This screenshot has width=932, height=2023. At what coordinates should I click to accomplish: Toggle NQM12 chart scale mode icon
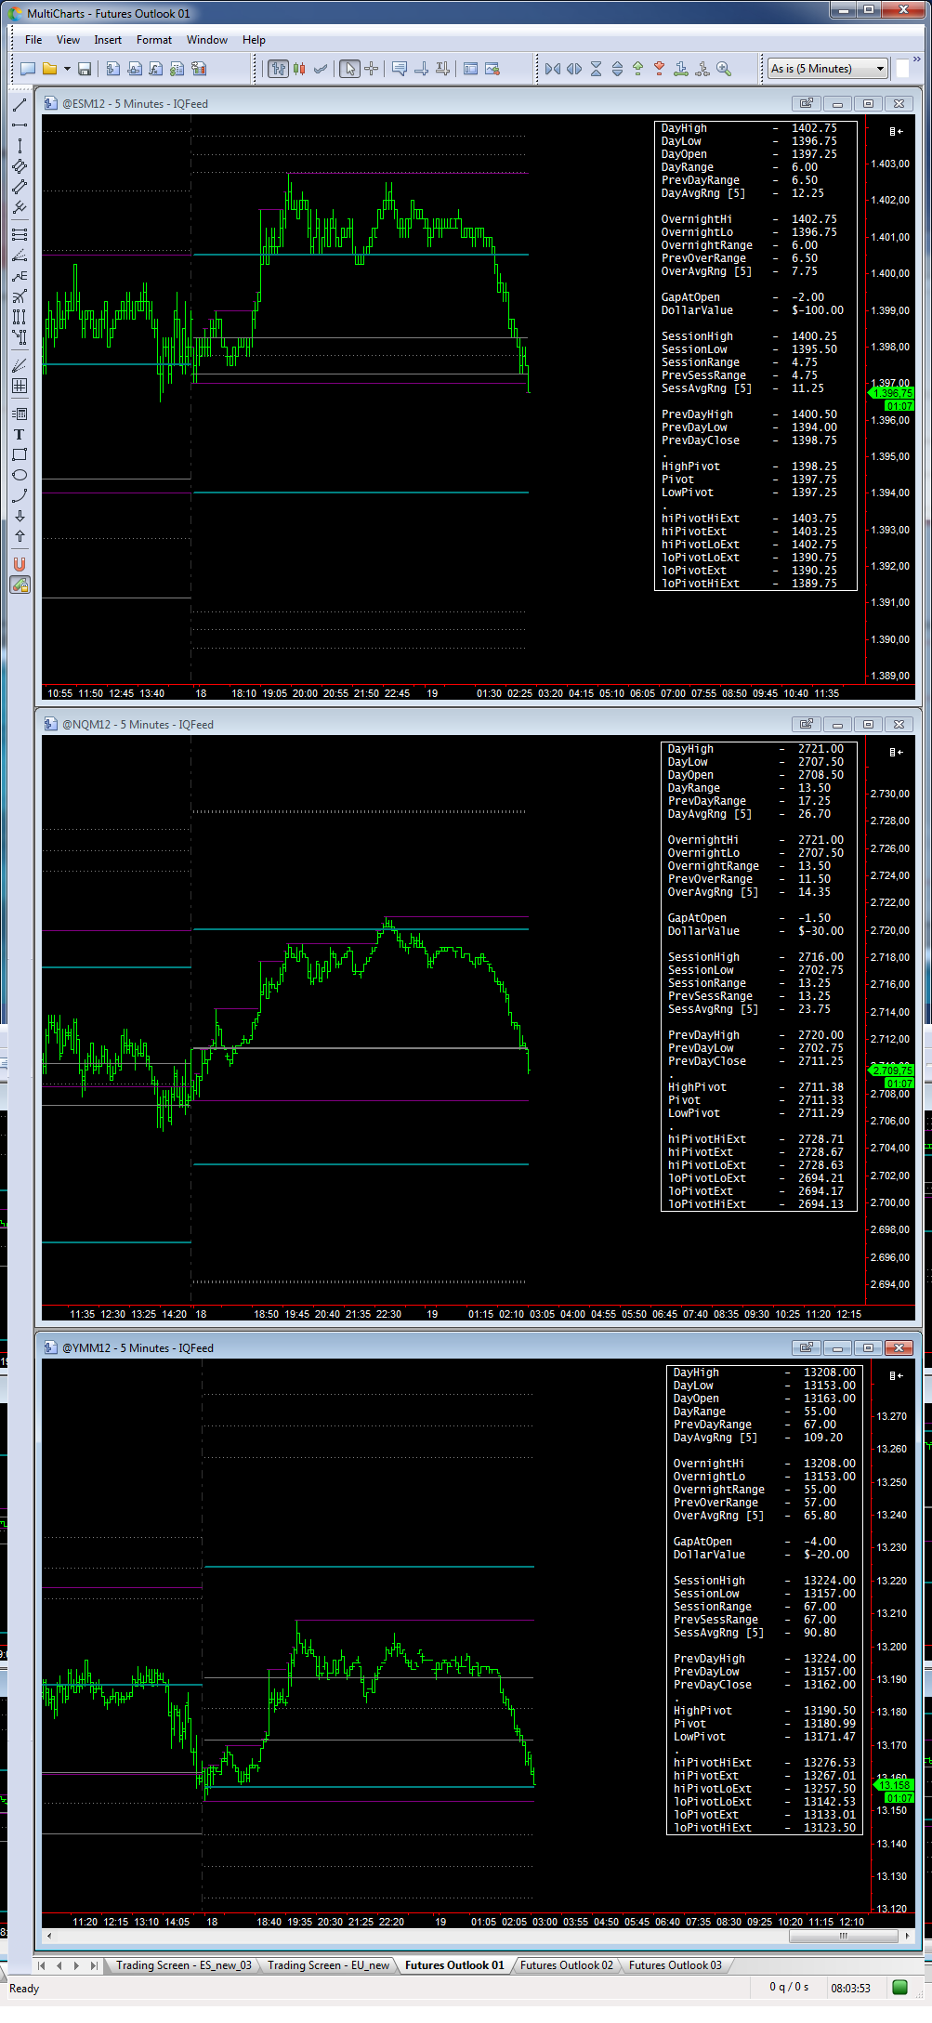(896, 752)
